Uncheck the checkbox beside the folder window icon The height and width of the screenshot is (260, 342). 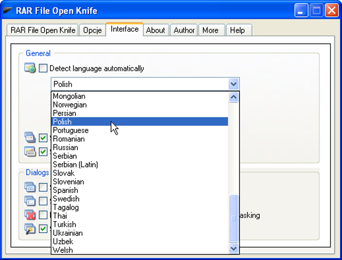[43, 152]
